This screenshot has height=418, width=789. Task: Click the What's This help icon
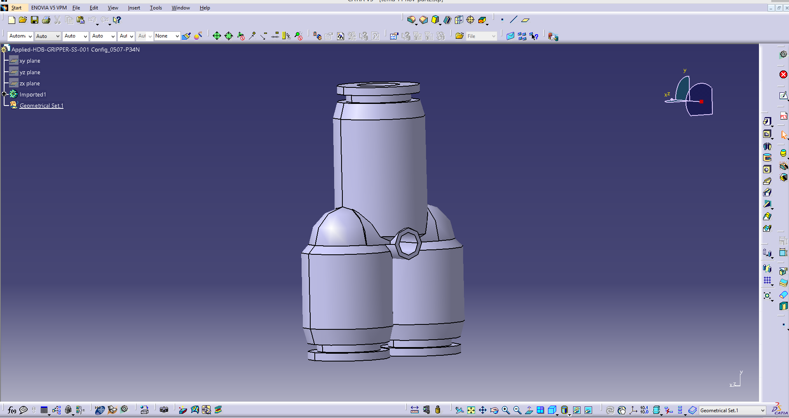(117, 20)
